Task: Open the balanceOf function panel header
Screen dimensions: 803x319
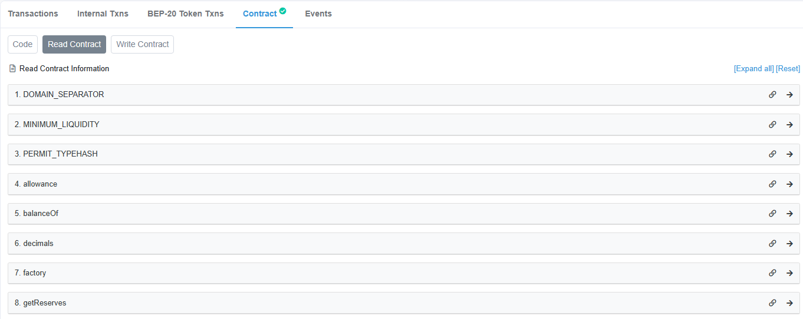Action: click(404, 214)
